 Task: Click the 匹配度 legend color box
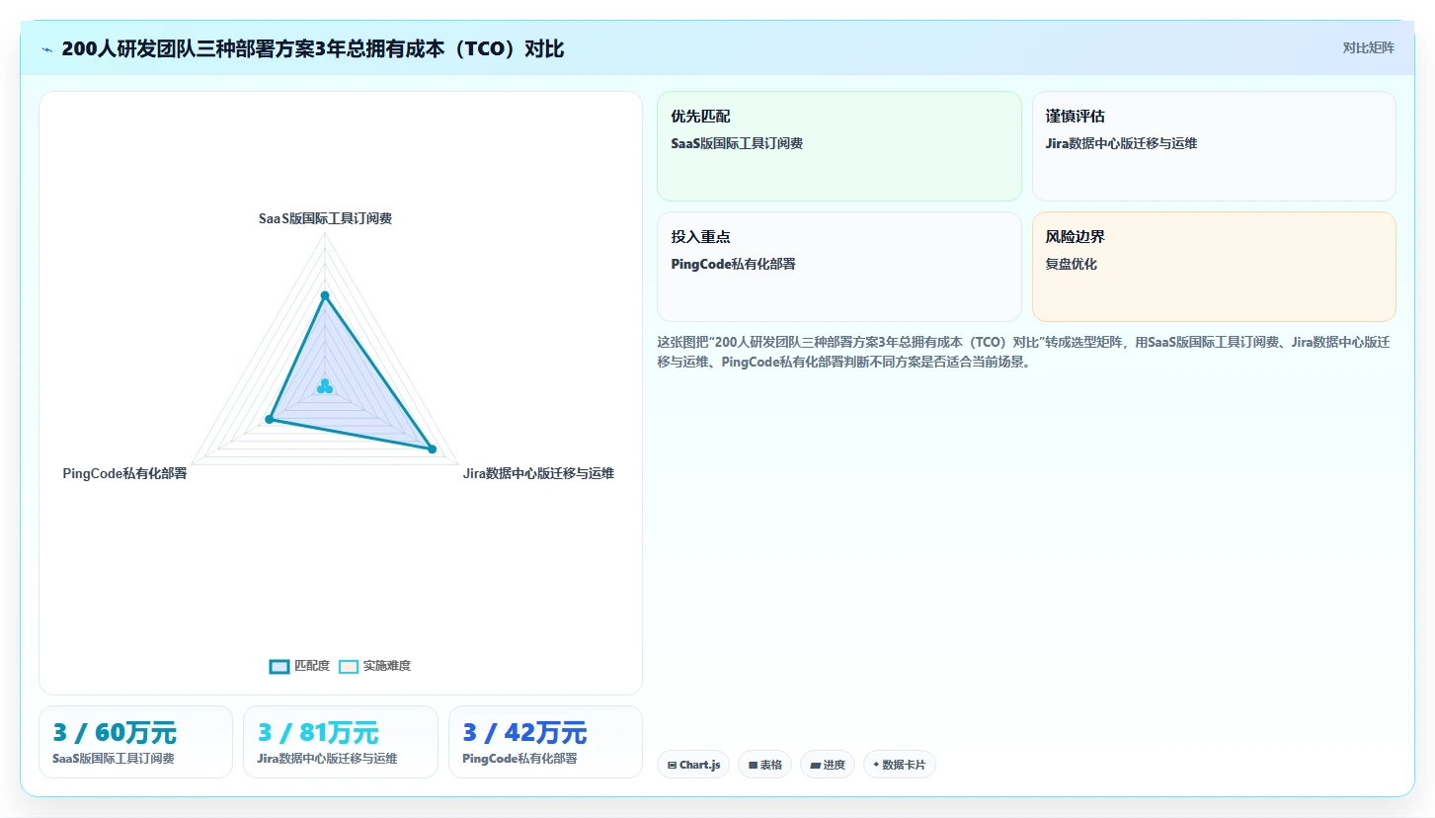click(x=279, y=666)
